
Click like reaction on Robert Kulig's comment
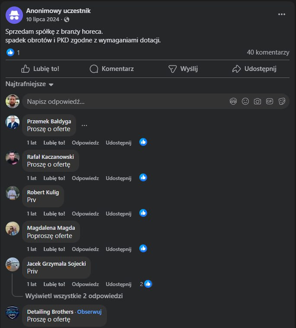(143, 213)
